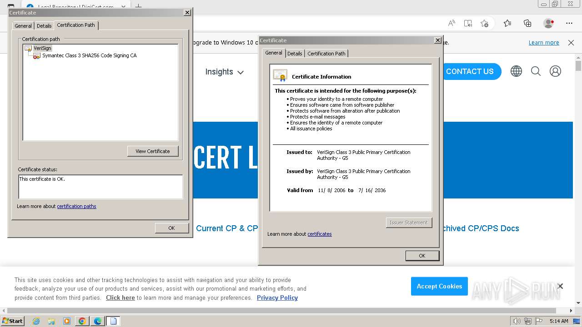The height and width of the screenshot is (327, 582).
Task: Open Favorites list icon in Edge toolbar
Action: point(507,23)
